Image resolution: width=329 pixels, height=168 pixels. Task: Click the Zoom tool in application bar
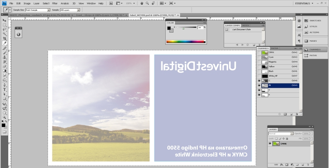click(x=147, y=3)
